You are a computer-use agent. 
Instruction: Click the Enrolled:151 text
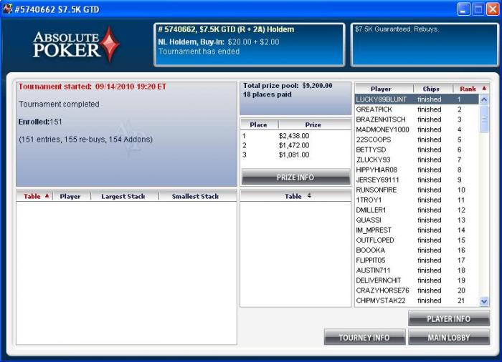pos(40,122)
